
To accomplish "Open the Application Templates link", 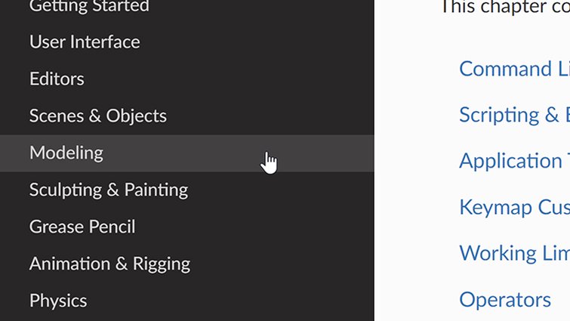I will click(x=514, y=162).
